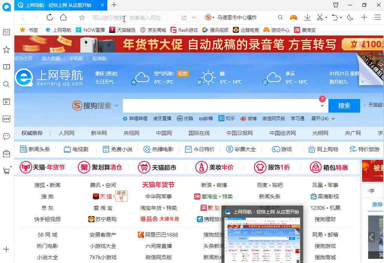Open the news feed sidebar icon
The height and width of the screenshot is (263, 384).
pyautogui.click(x=6, y=32)
